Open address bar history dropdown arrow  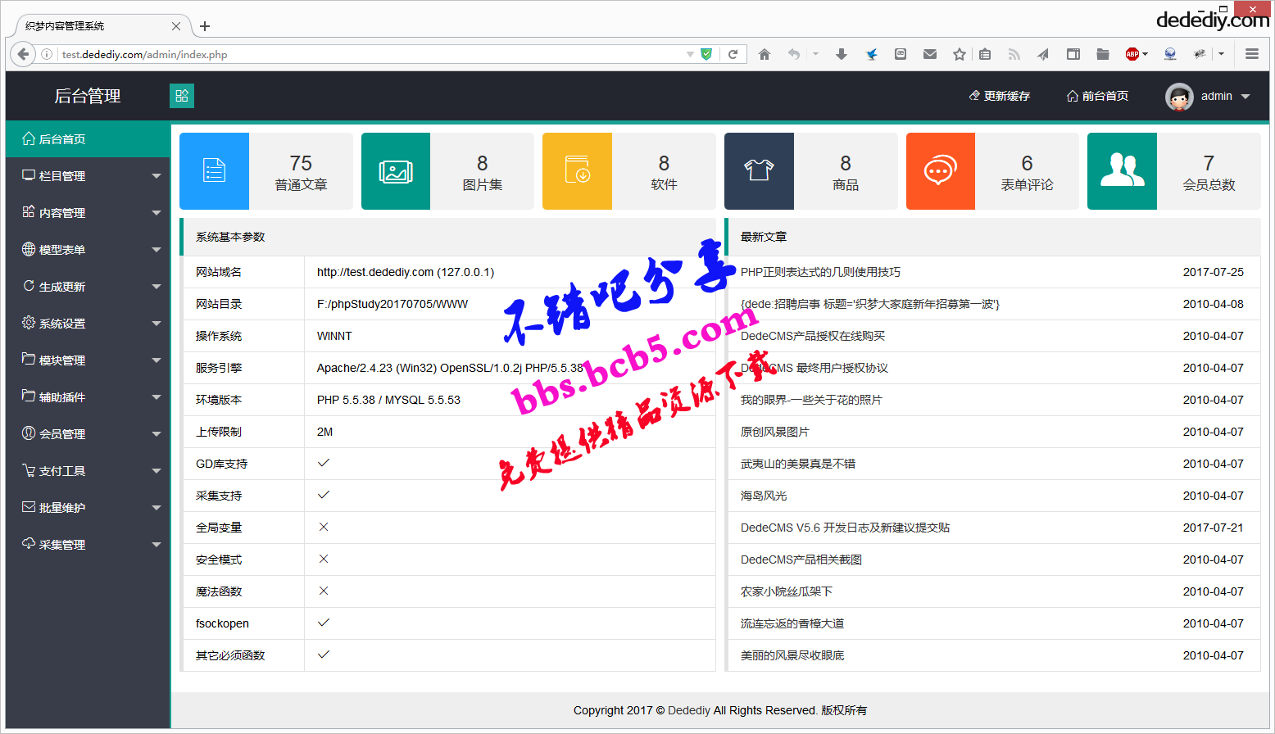[690, 54]
